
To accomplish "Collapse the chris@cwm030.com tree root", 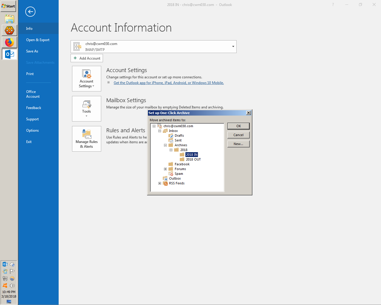I will [x=154, y=126].
